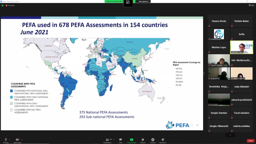256x144 pixels.
Task: Click muted mic icon on Oxana Druta tile
Action: 209,26
